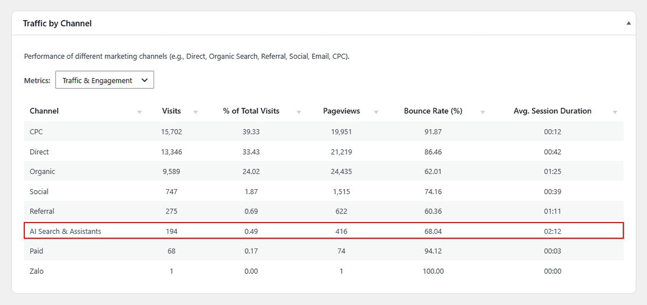
Task: Click Organic pageviews value 24,435
Action: click(x=341, y=171)
